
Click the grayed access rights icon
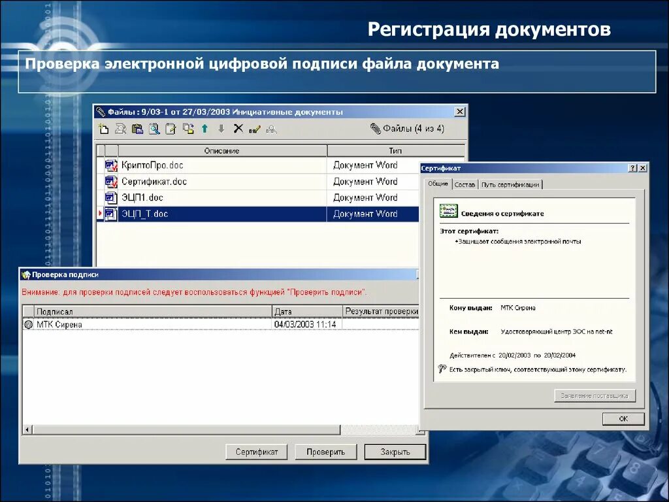(x=271, y=129)
